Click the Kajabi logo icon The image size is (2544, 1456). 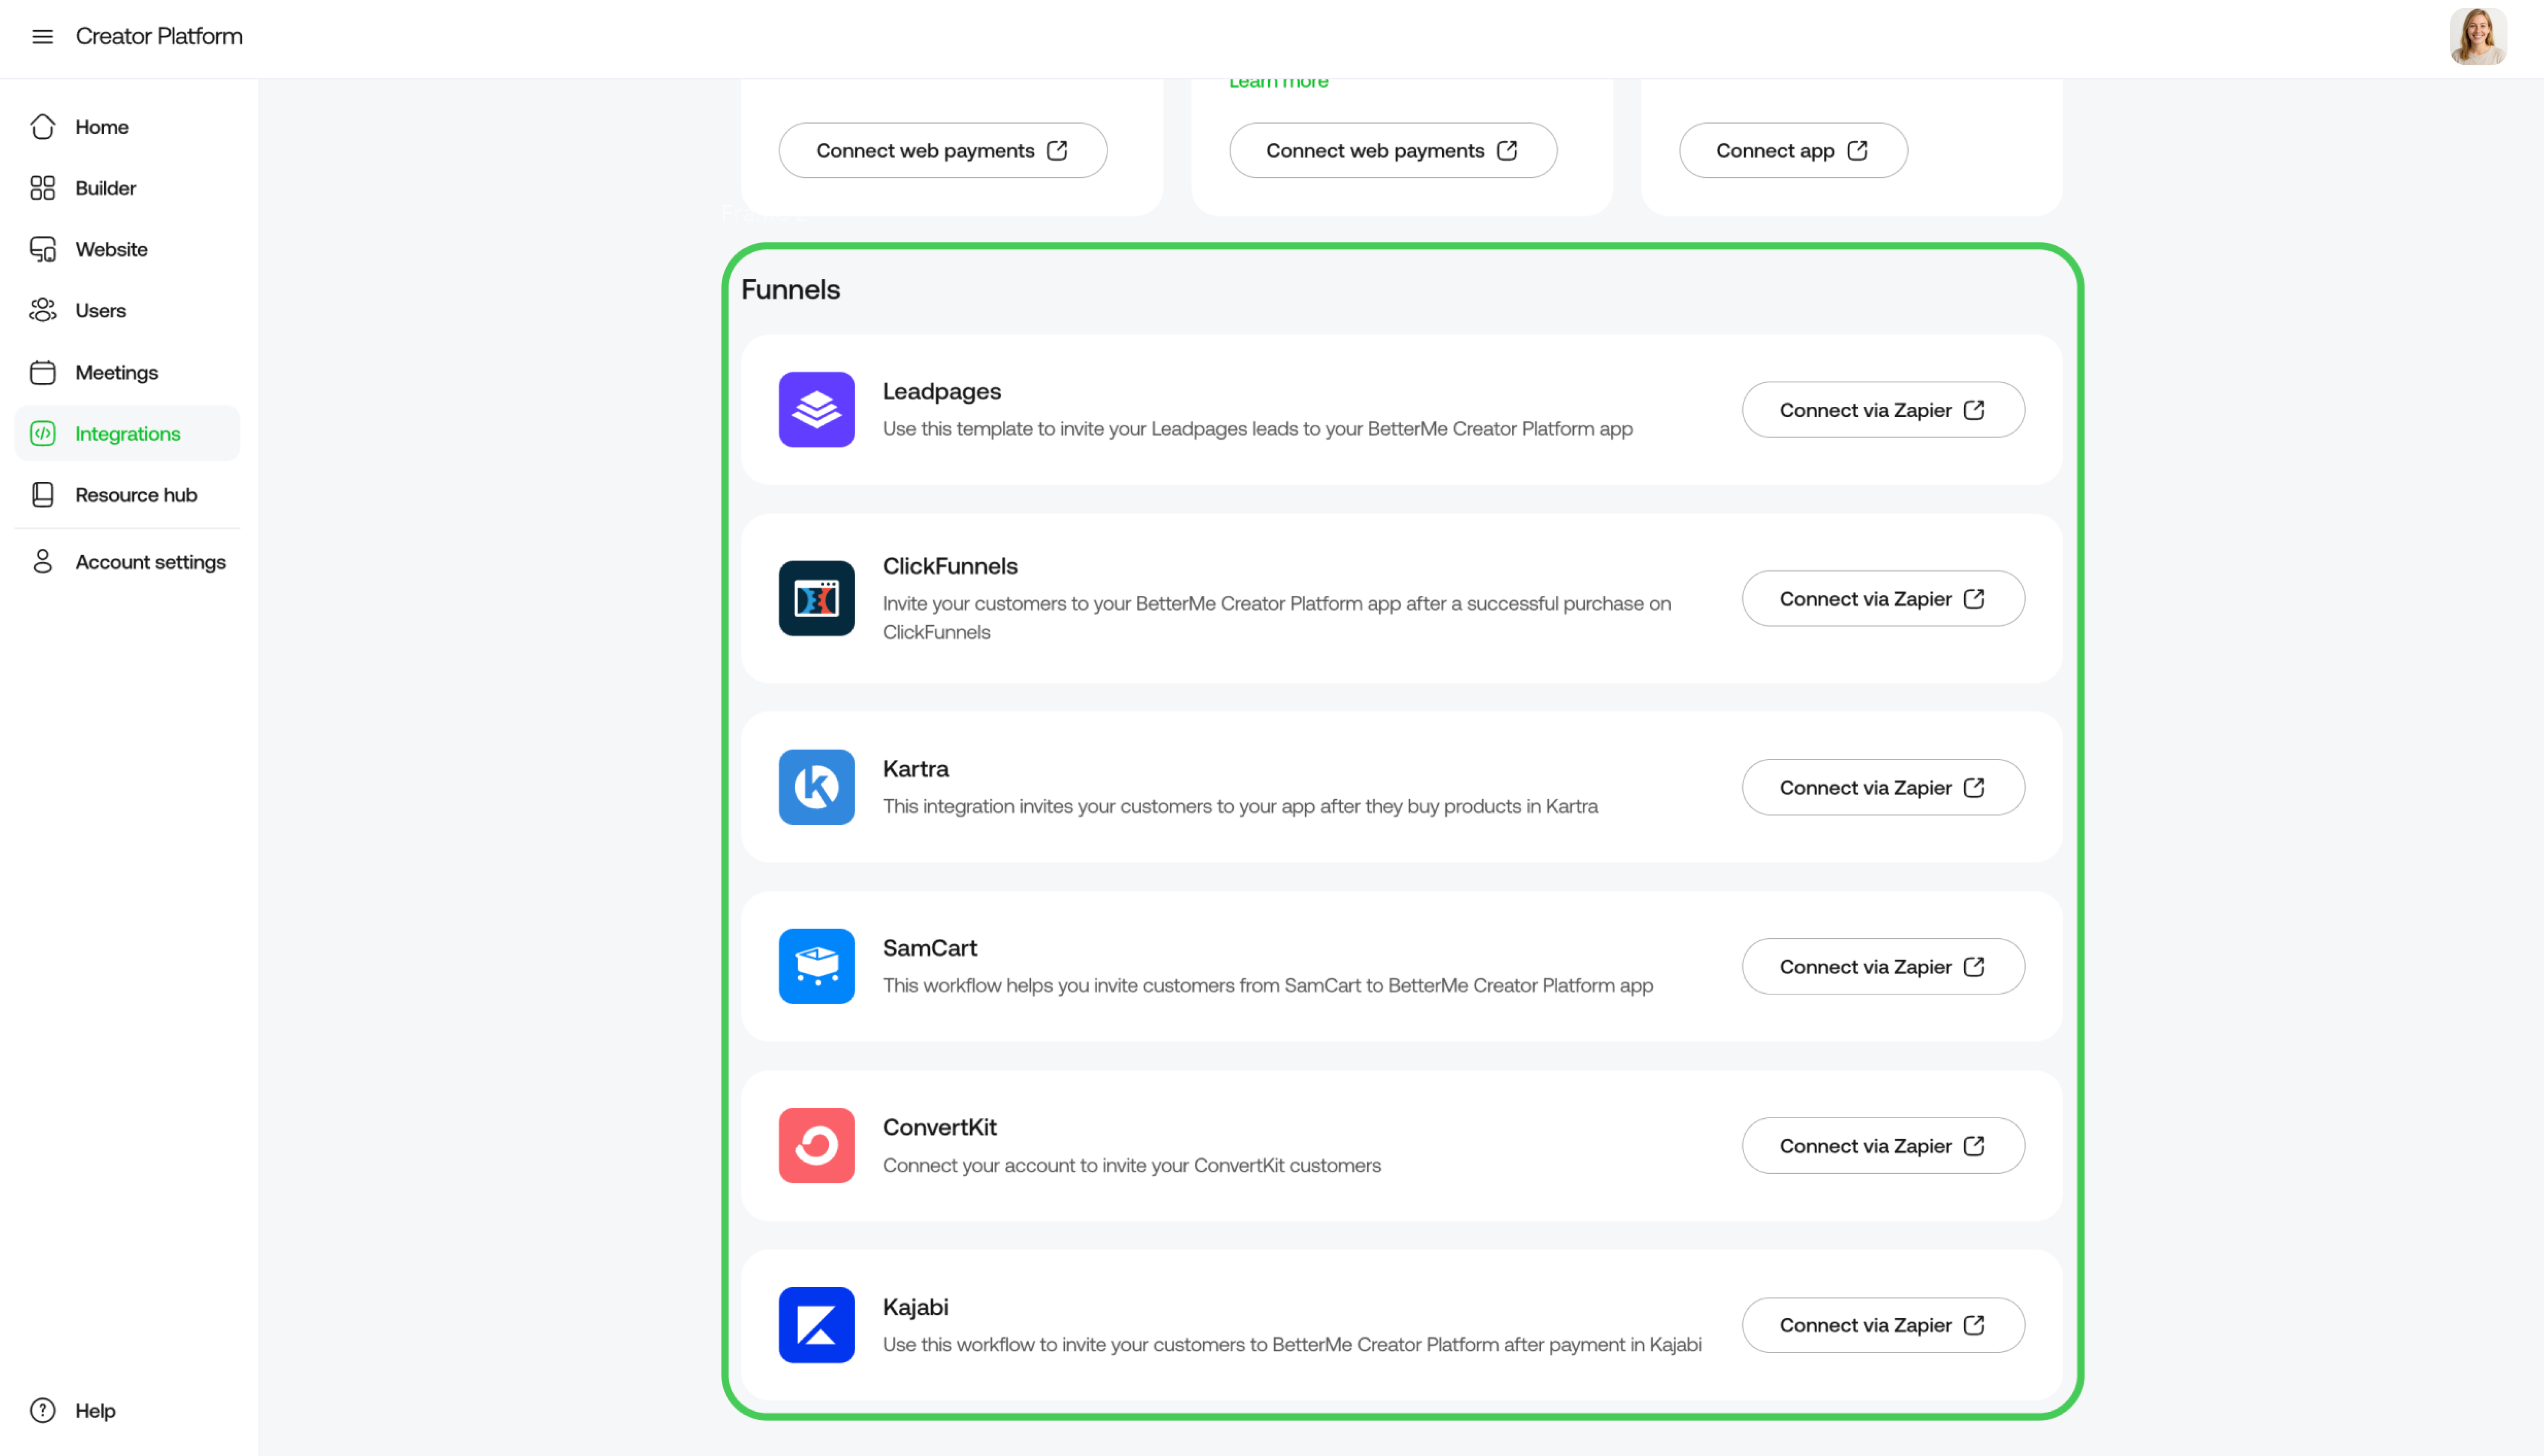point(816,1325)
